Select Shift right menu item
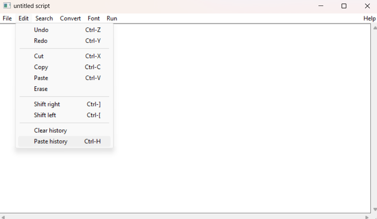 click(x=64, y=104)
